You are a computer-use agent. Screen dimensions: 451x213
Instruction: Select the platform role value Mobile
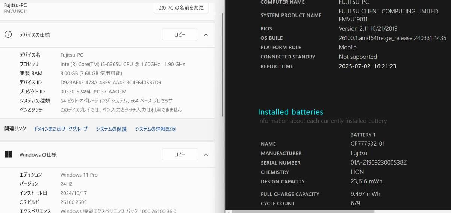pos(348,47)
